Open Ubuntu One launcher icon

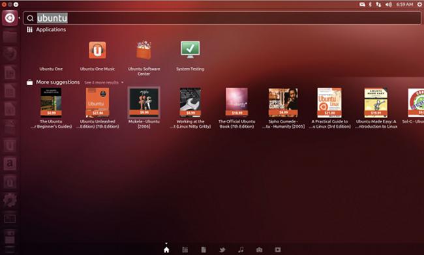[10, 145]
